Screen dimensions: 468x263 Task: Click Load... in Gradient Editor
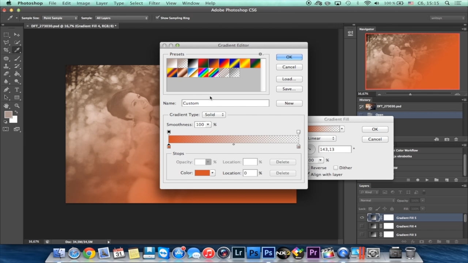point(289,79)
